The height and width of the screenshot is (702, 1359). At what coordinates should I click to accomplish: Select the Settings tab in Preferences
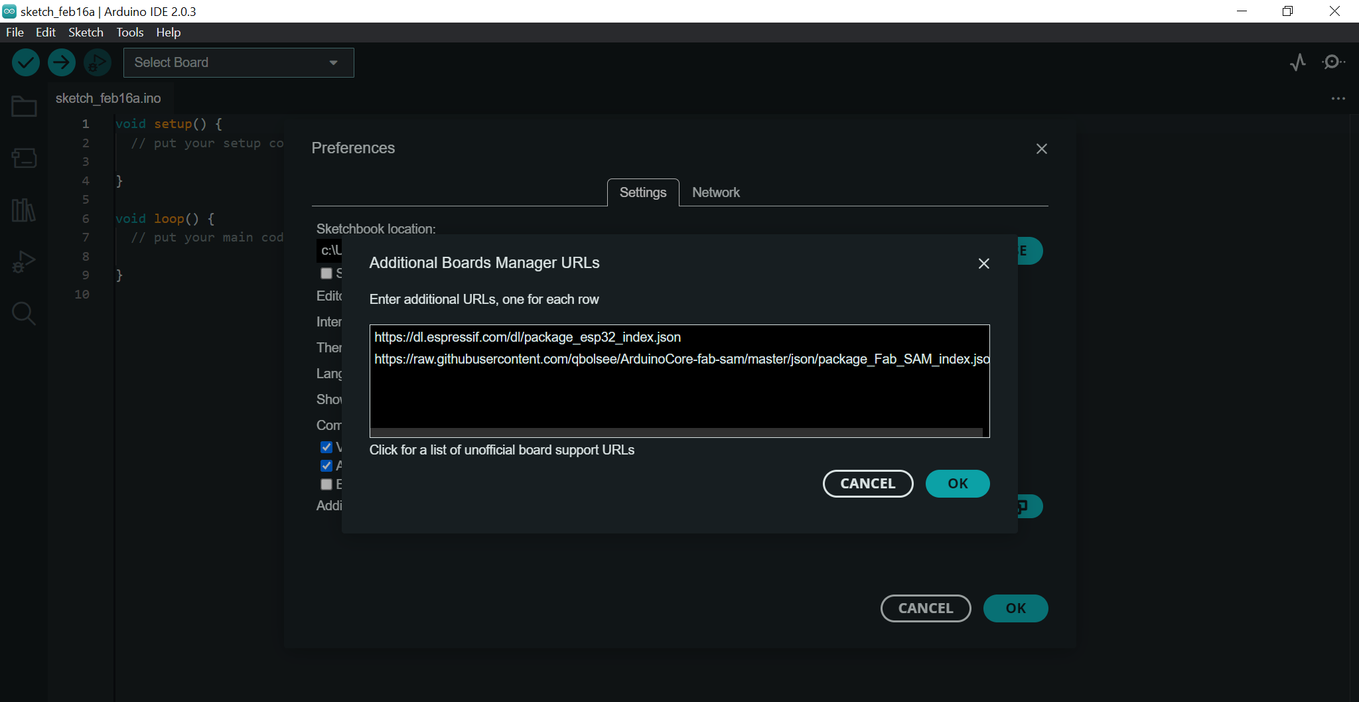(643, 192)
